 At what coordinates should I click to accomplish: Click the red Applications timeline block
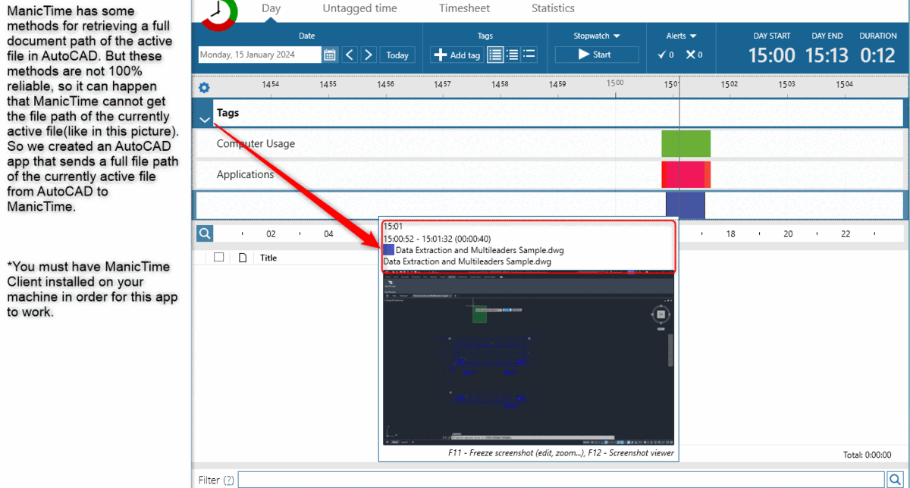[x=686, y=174]
